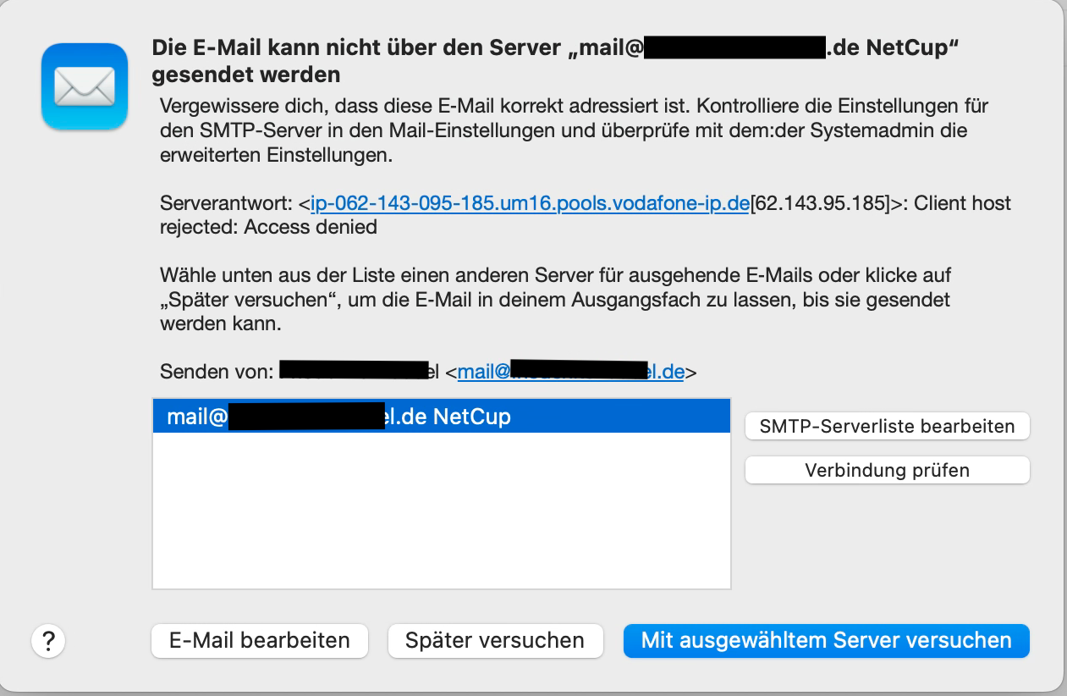Click the blue Mail envelope icon

click(84, 86)
